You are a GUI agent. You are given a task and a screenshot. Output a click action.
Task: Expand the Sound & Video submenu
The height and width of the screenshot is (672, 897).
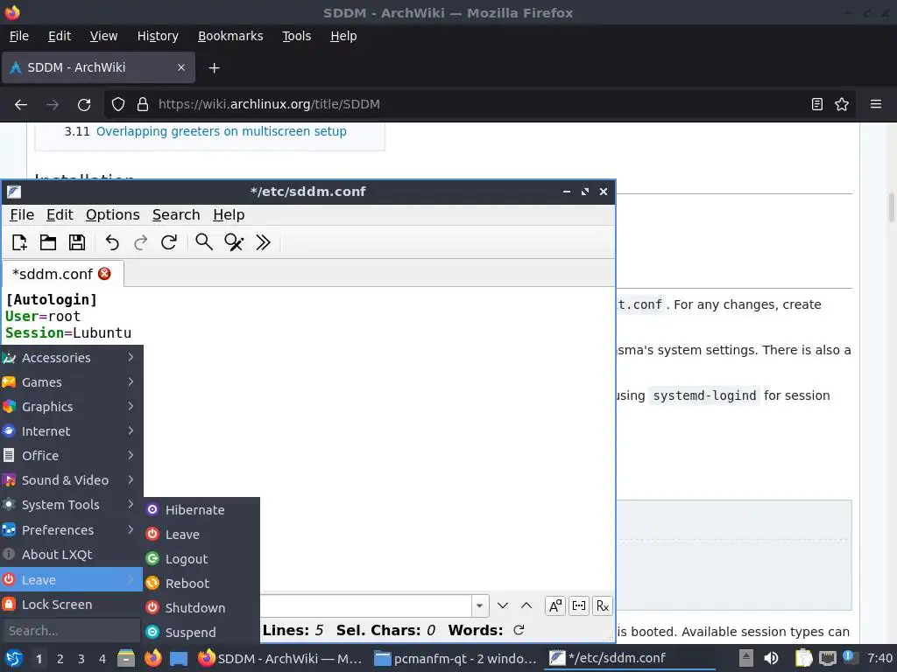pyautogui.click(x=72, y=480)
